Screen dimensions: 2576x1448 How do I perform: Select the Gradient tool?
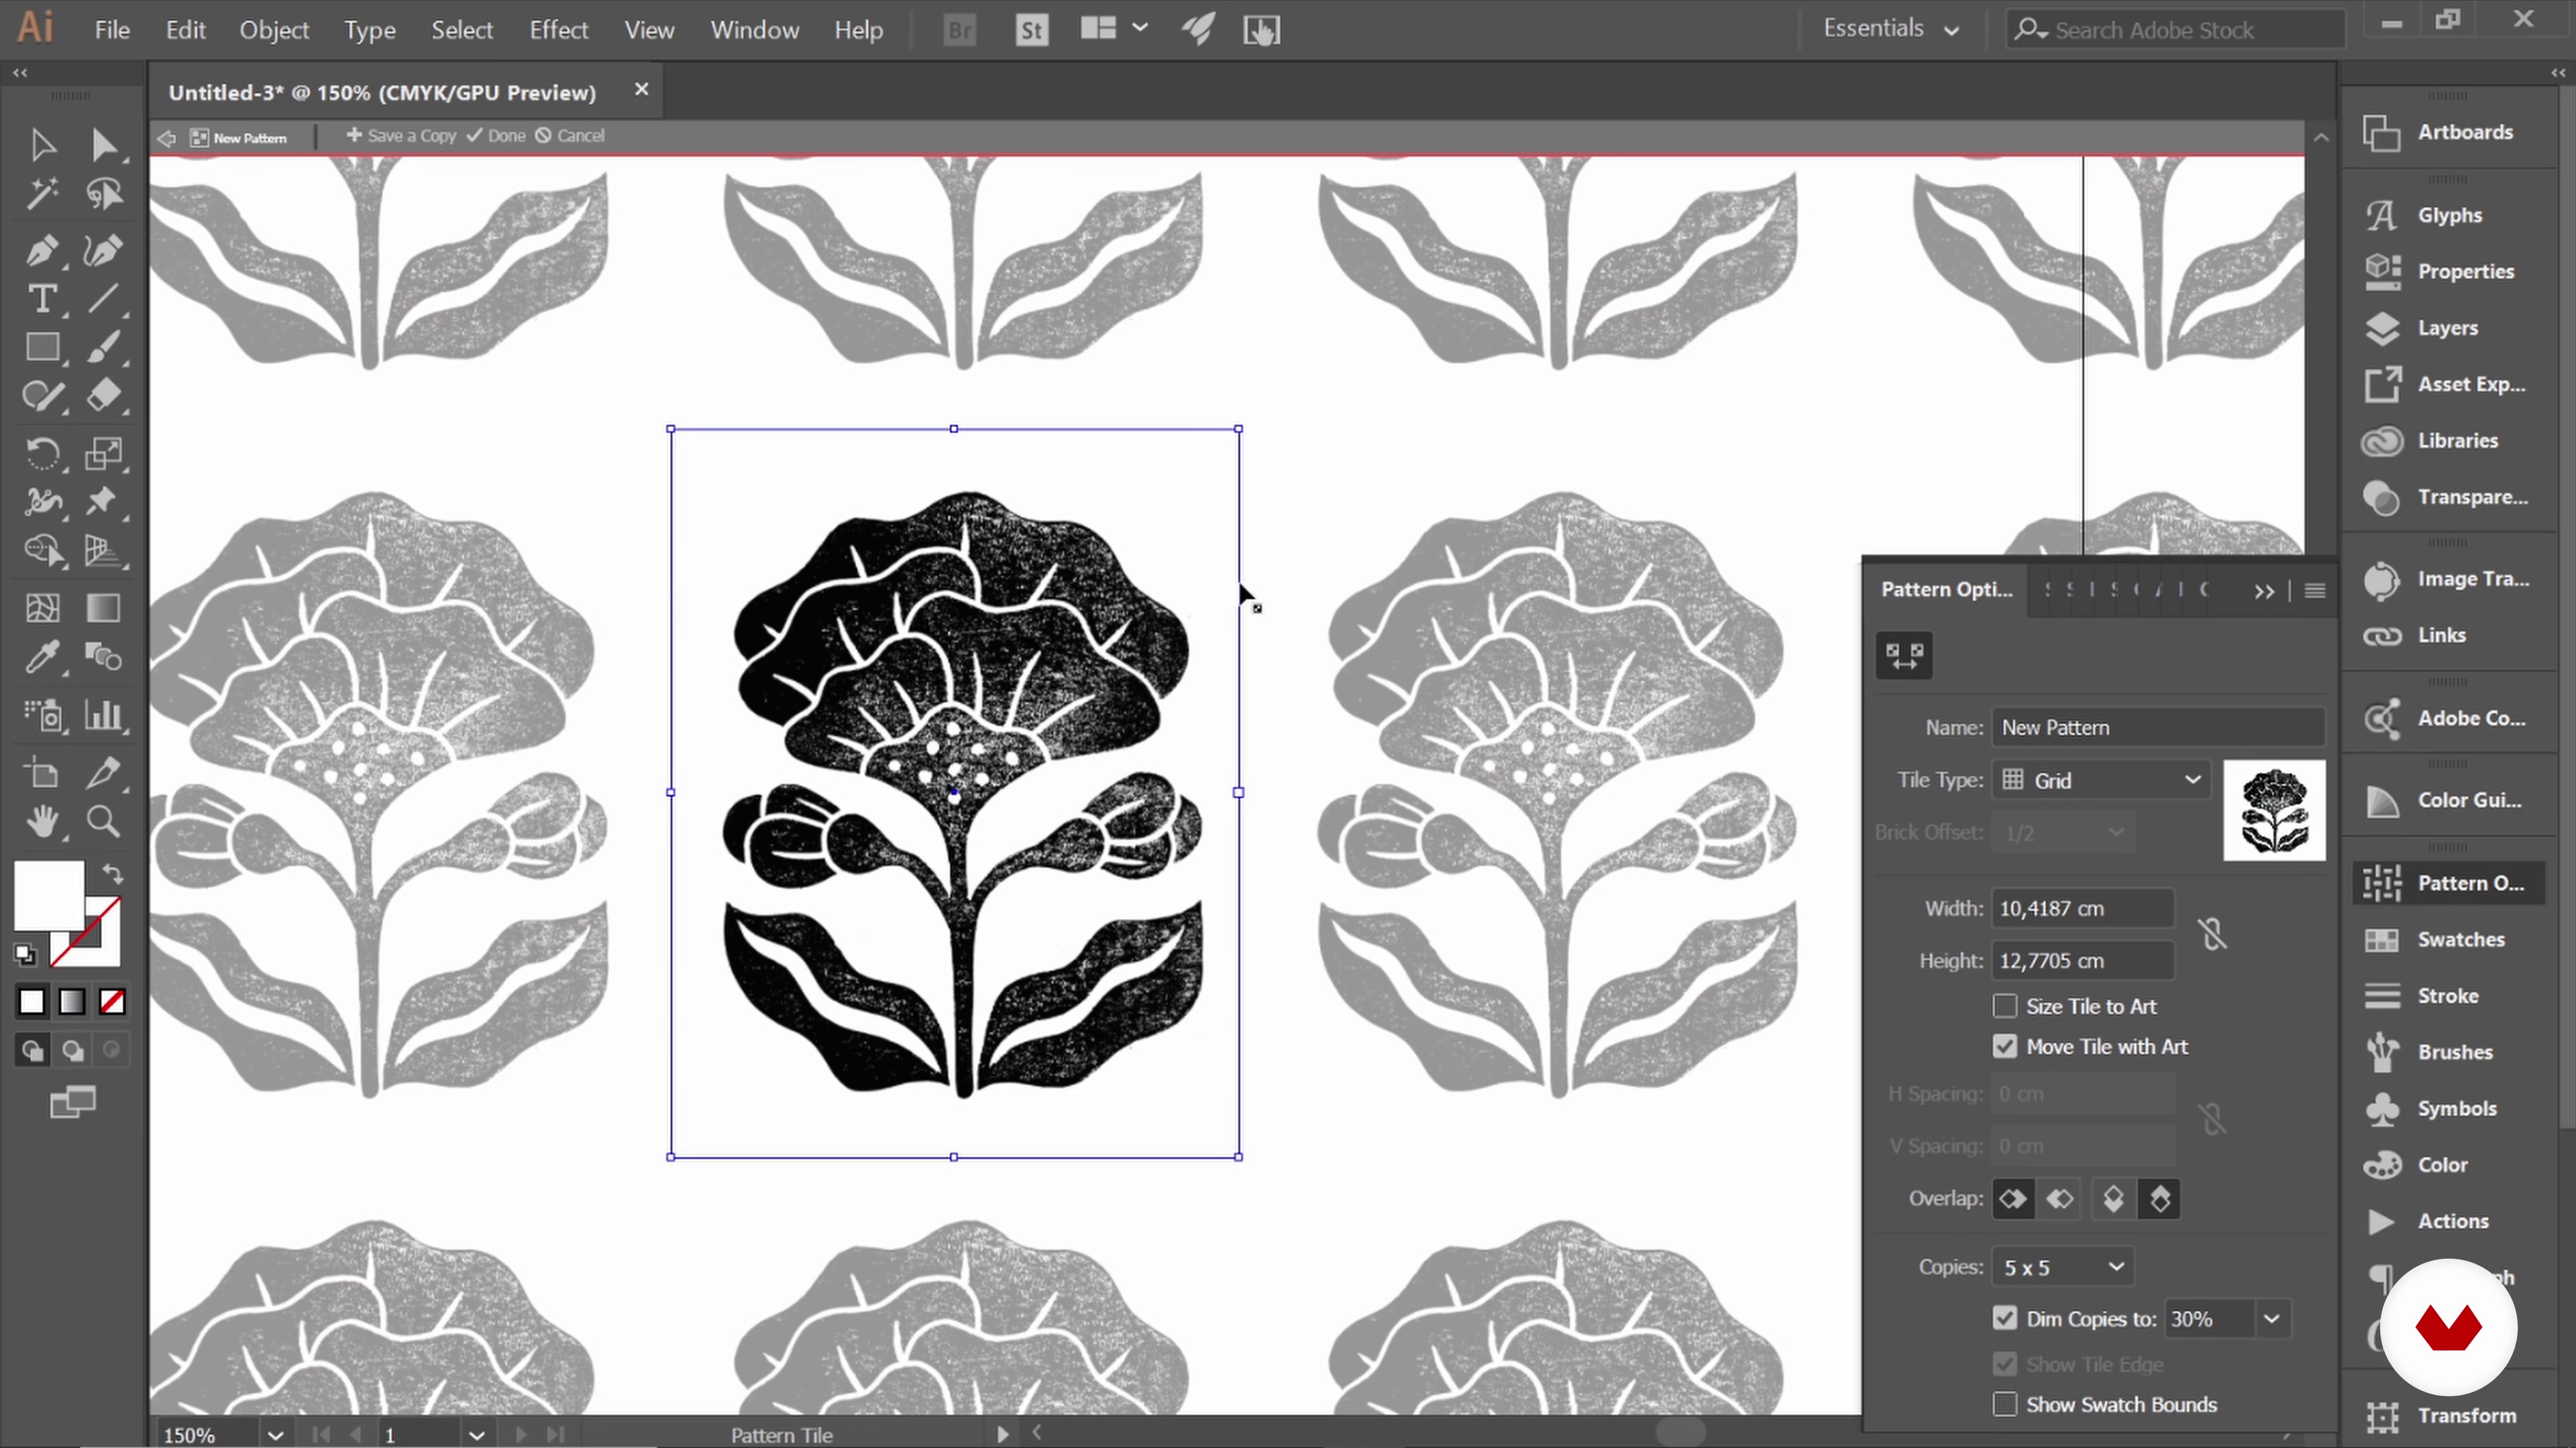pos(103,609)
